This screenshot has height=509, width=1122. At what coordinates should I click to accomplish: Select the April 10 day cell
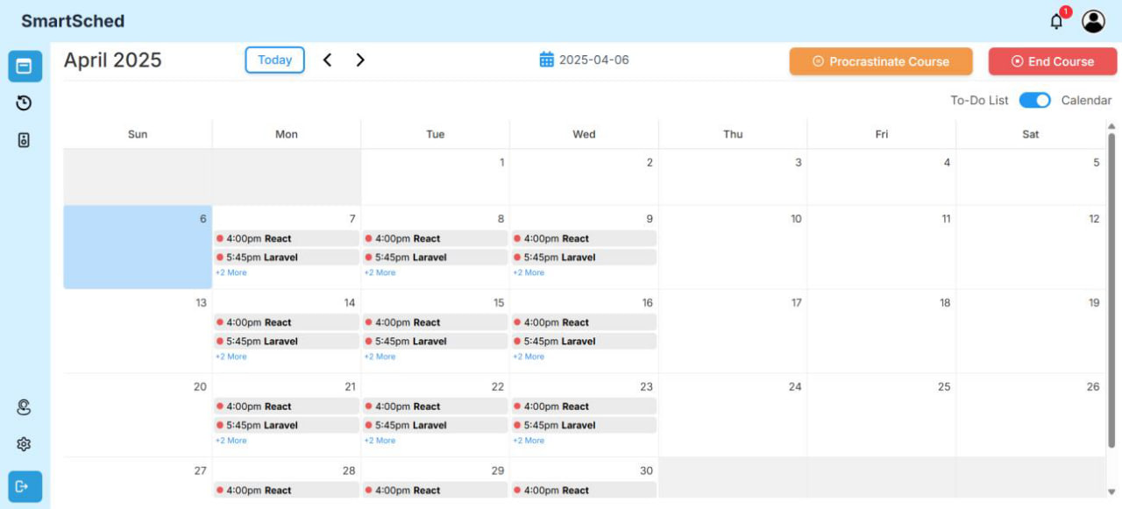pyautogui.click(x=733, y=248)
